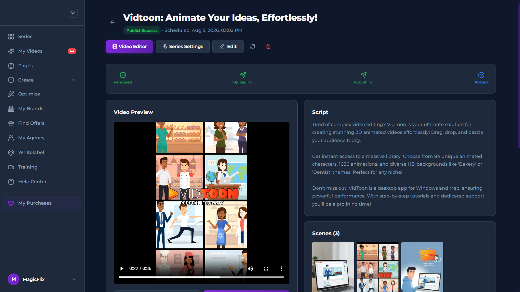Click the Pages globe icon
Viewport: 520px width, 292px height.
11,66
